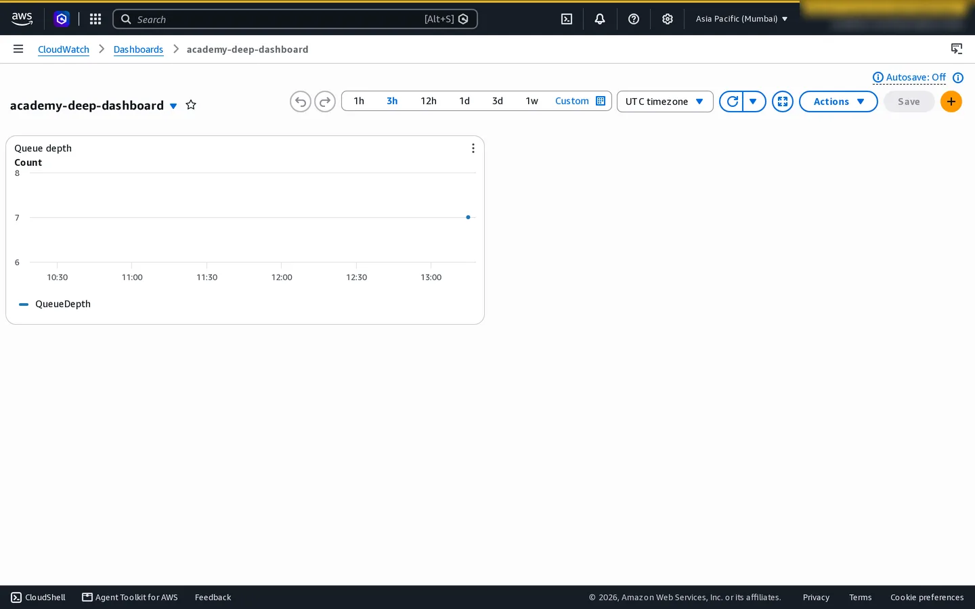Click the Save button
Screen dimensions: 975x609
point(909,101)
